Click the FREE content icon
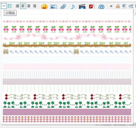Viewport: 136px width, 129px height. [118, 6]
